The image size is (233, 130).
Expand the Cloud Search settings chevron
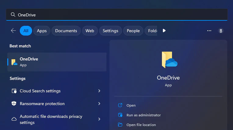pyautogui.click(x=99, y=91)
